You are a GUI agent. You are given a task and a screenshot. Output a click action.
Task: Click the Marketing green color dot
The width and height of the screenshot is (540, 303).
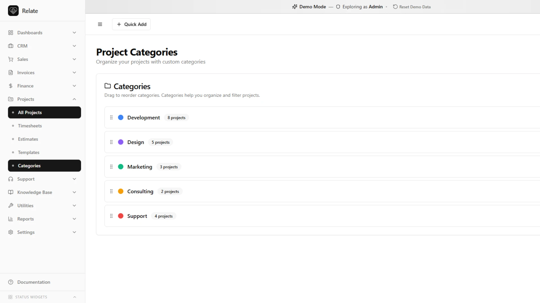point(121,167)
